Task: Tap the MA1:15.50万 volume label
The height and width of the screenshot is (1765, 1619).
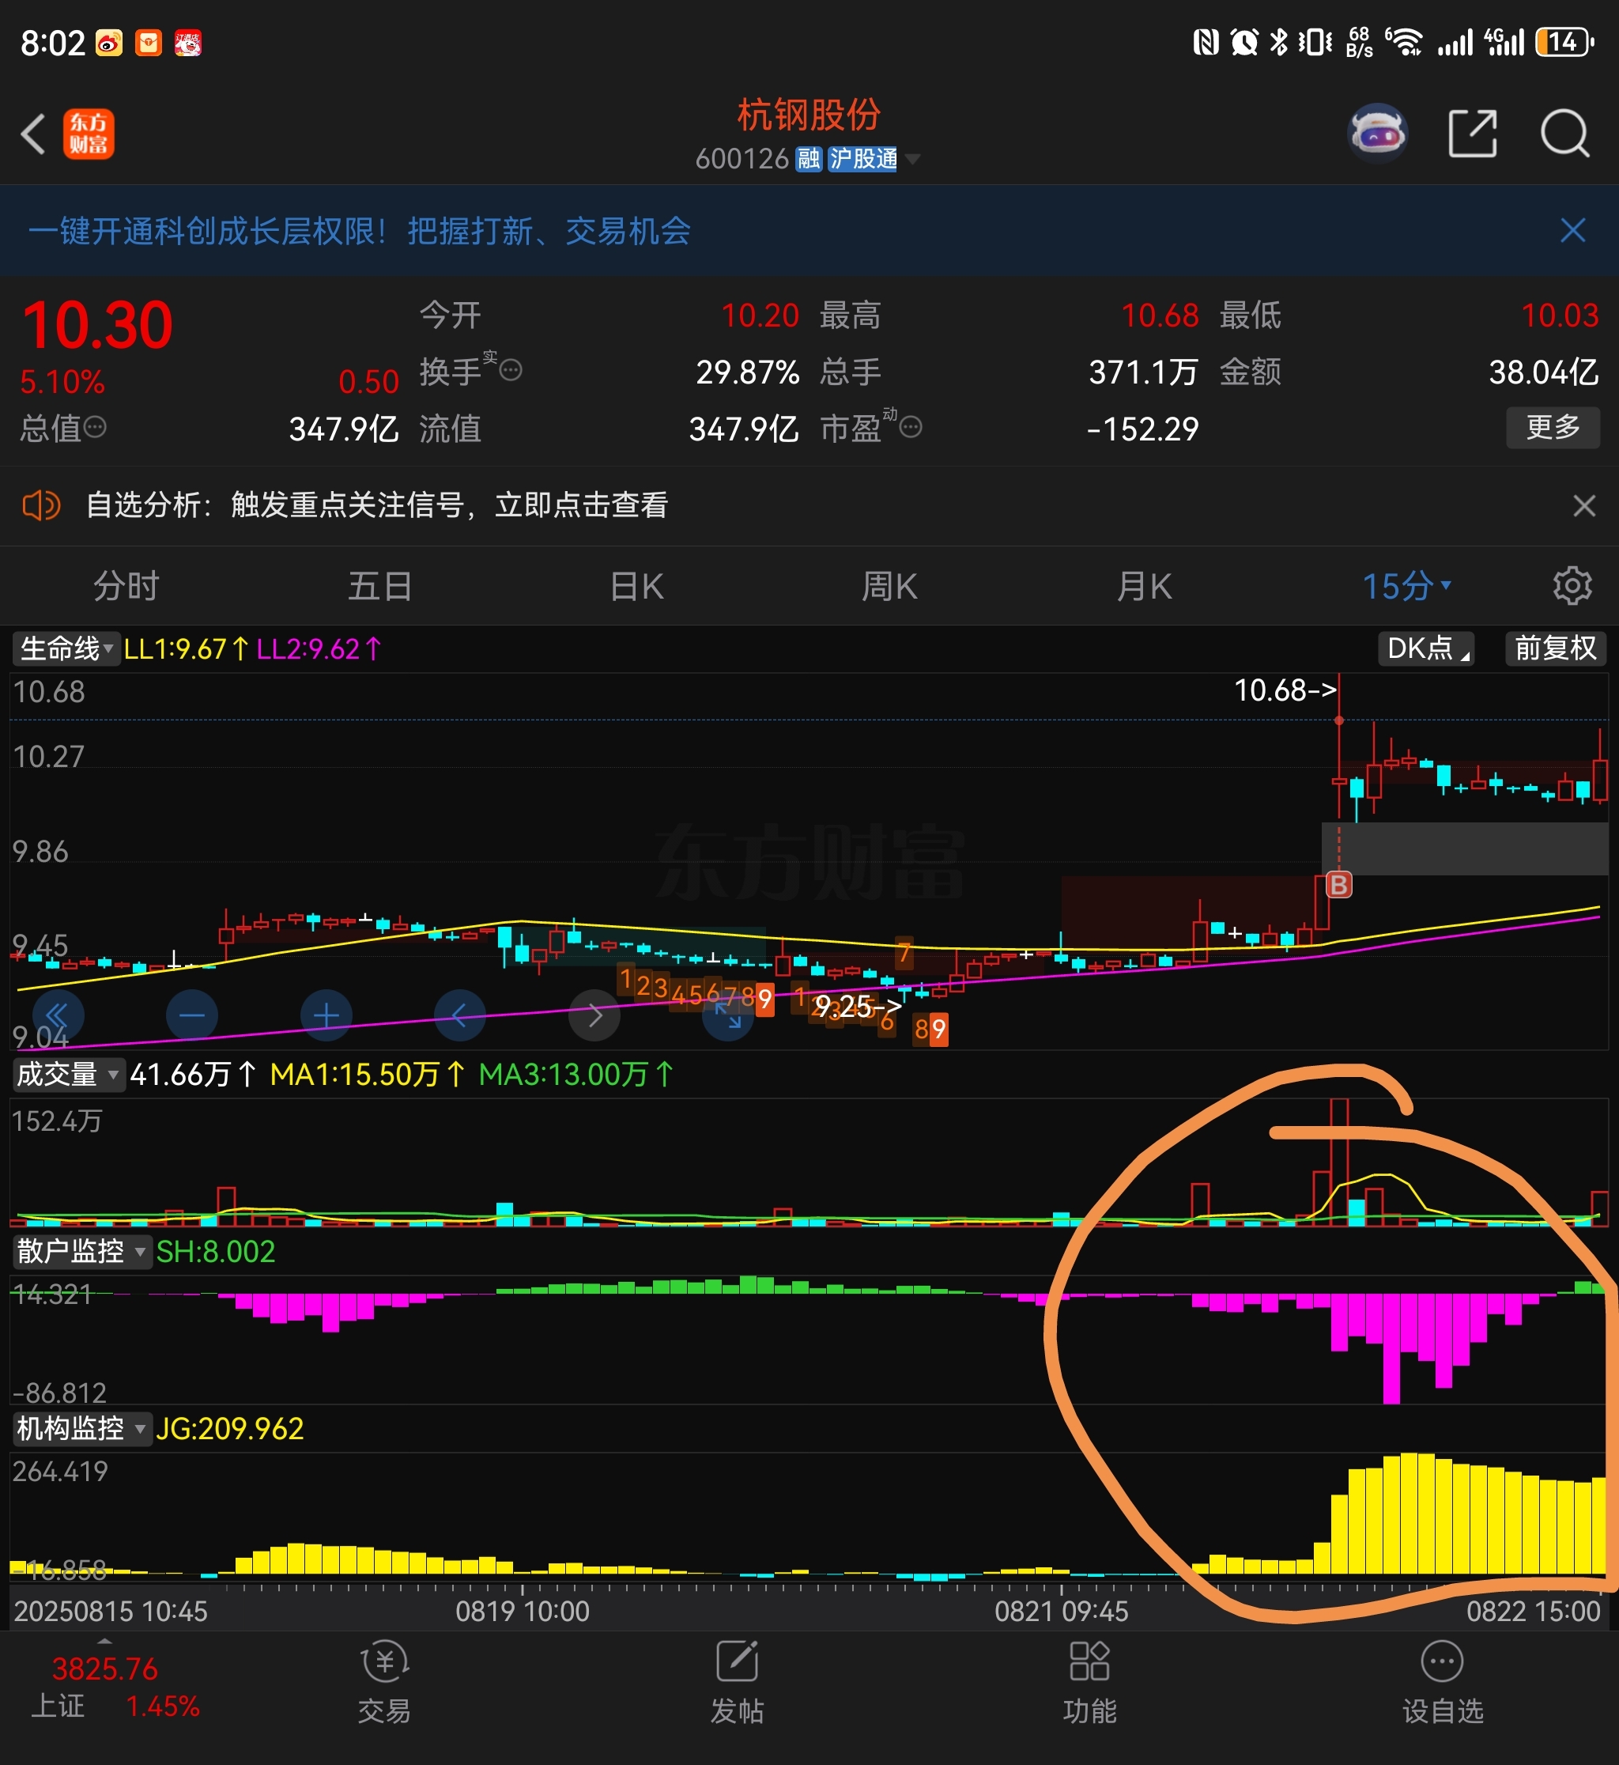Action: click(x=367, y=1075)
